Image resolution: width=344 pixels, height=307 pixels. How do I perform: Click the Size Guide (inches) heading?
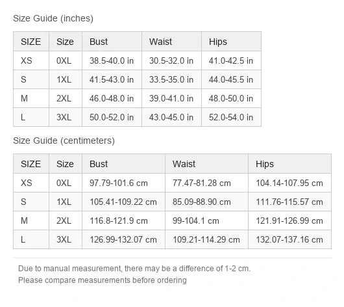point(53,18)
